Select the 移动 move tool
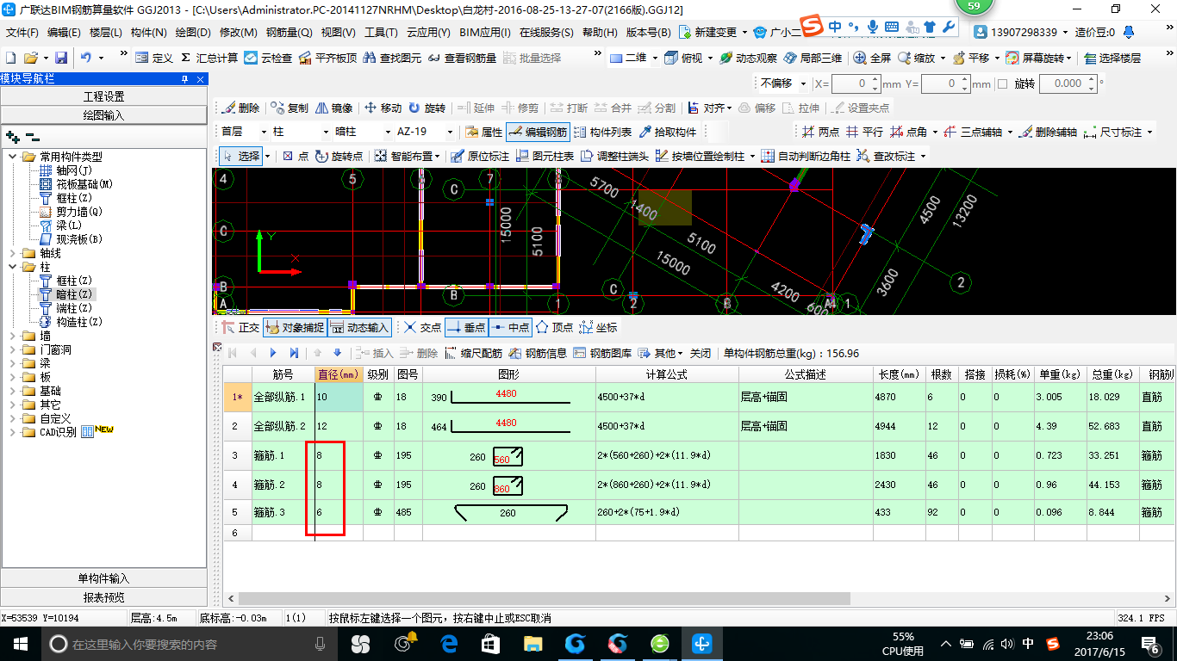Image resolution: width=1177 pixels, height=661 pixels. point(383,108)
